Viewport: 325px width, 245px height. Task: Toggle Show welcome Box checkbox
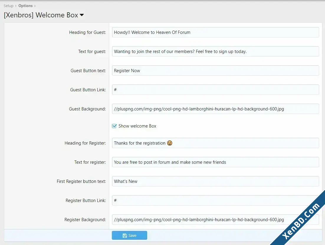tap(114, 126)
